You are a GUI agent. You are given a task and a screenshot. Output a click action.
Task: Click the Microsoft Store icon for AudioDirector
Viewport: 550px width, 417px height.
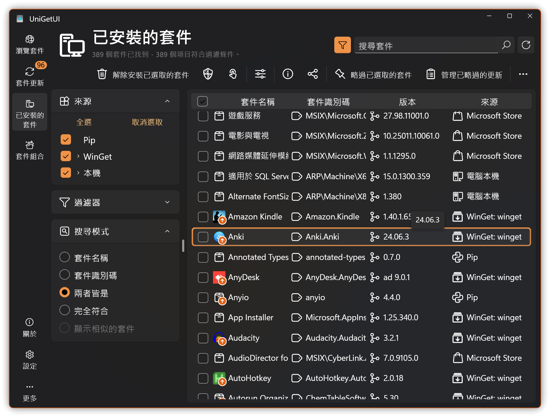[x=457, y=358]
